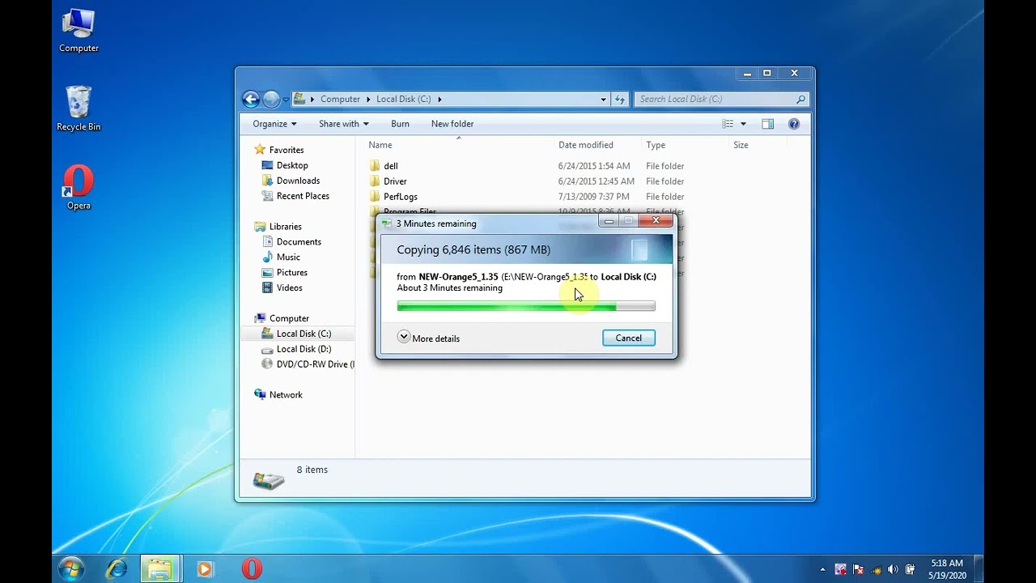Toggle the preview pane icon

click(x=767, y=124)
